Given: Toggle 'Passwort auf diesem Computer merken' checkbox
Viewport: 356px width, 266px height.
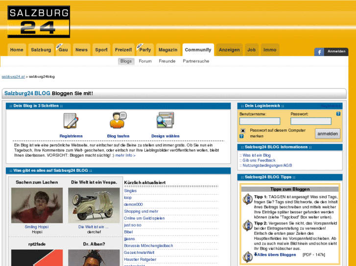Looking at the screenshot, I should click(x=243, y=131).
